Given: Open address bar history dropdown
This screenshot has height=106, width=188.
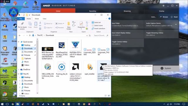Looking at the screenshot, I should point(87,36).
